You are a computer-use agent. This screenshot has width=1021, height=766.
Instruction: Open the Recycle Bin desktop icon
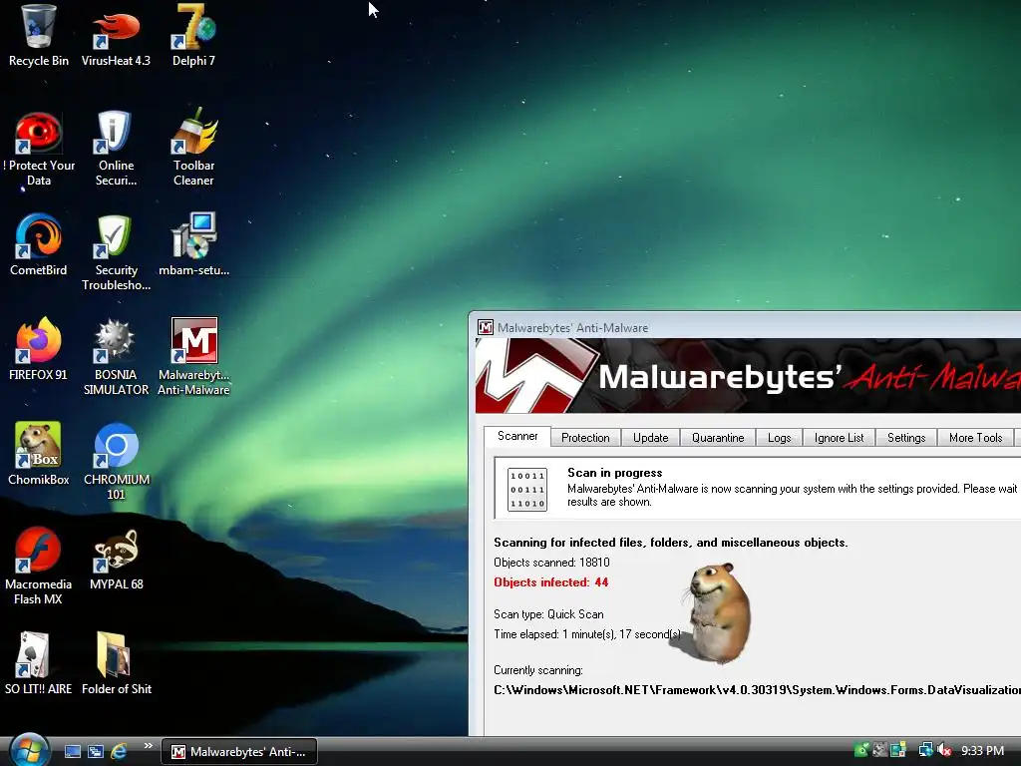click(38, 36)
